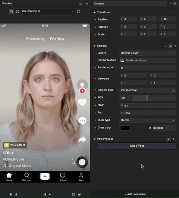Screen dimensions: 179x198
Task: Click the Scale Z input field
Action: 167,34
